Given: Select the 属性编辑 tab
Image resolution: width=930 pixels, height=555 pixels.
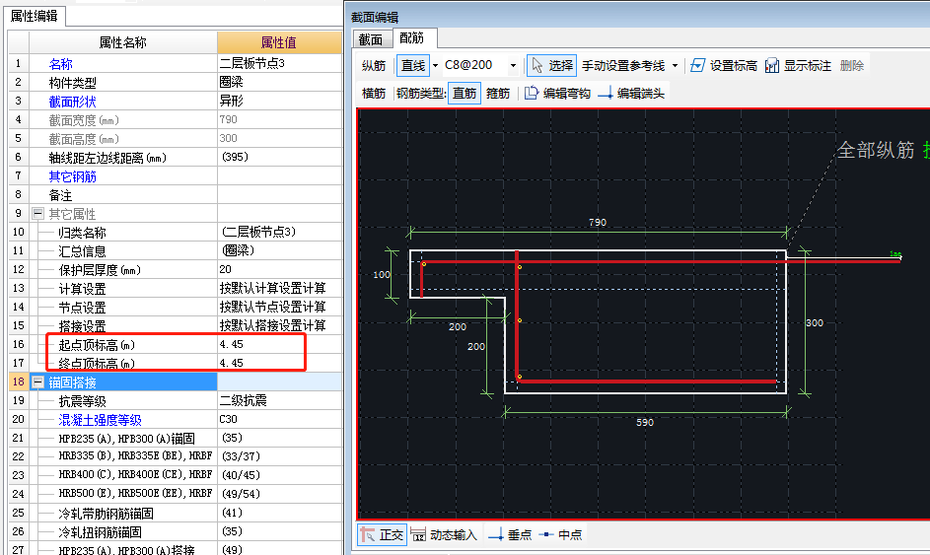Looking at the screenshot, I should pos(35,16).
